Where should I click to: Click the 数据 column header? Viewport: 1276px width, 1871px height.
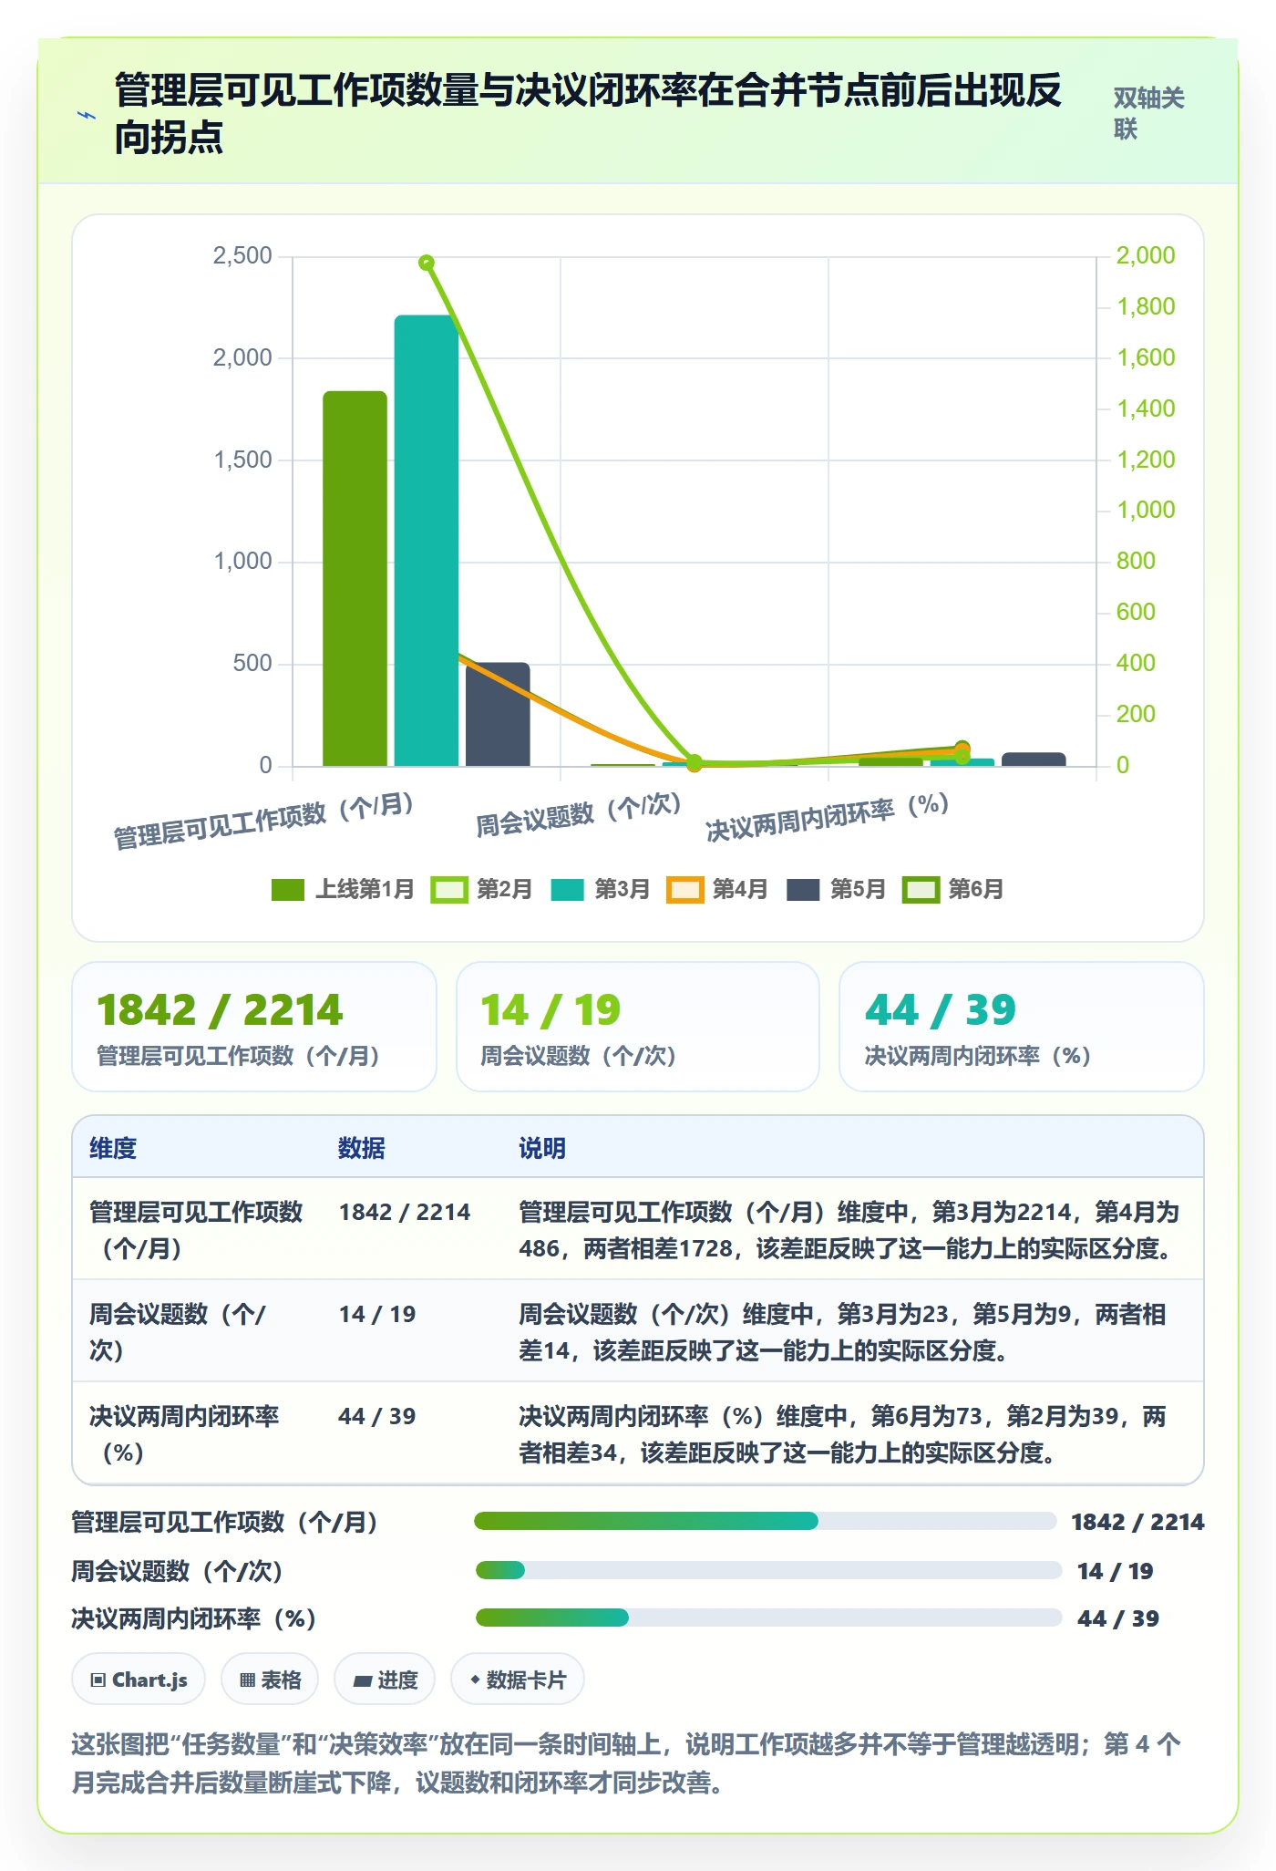coord(362,1148)
